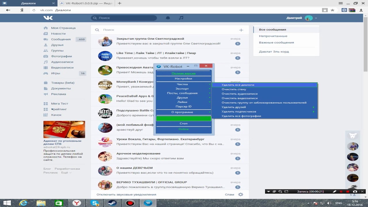Open VK notifications bell icon
The image size is (368, 207).
(x=168, y=18)
